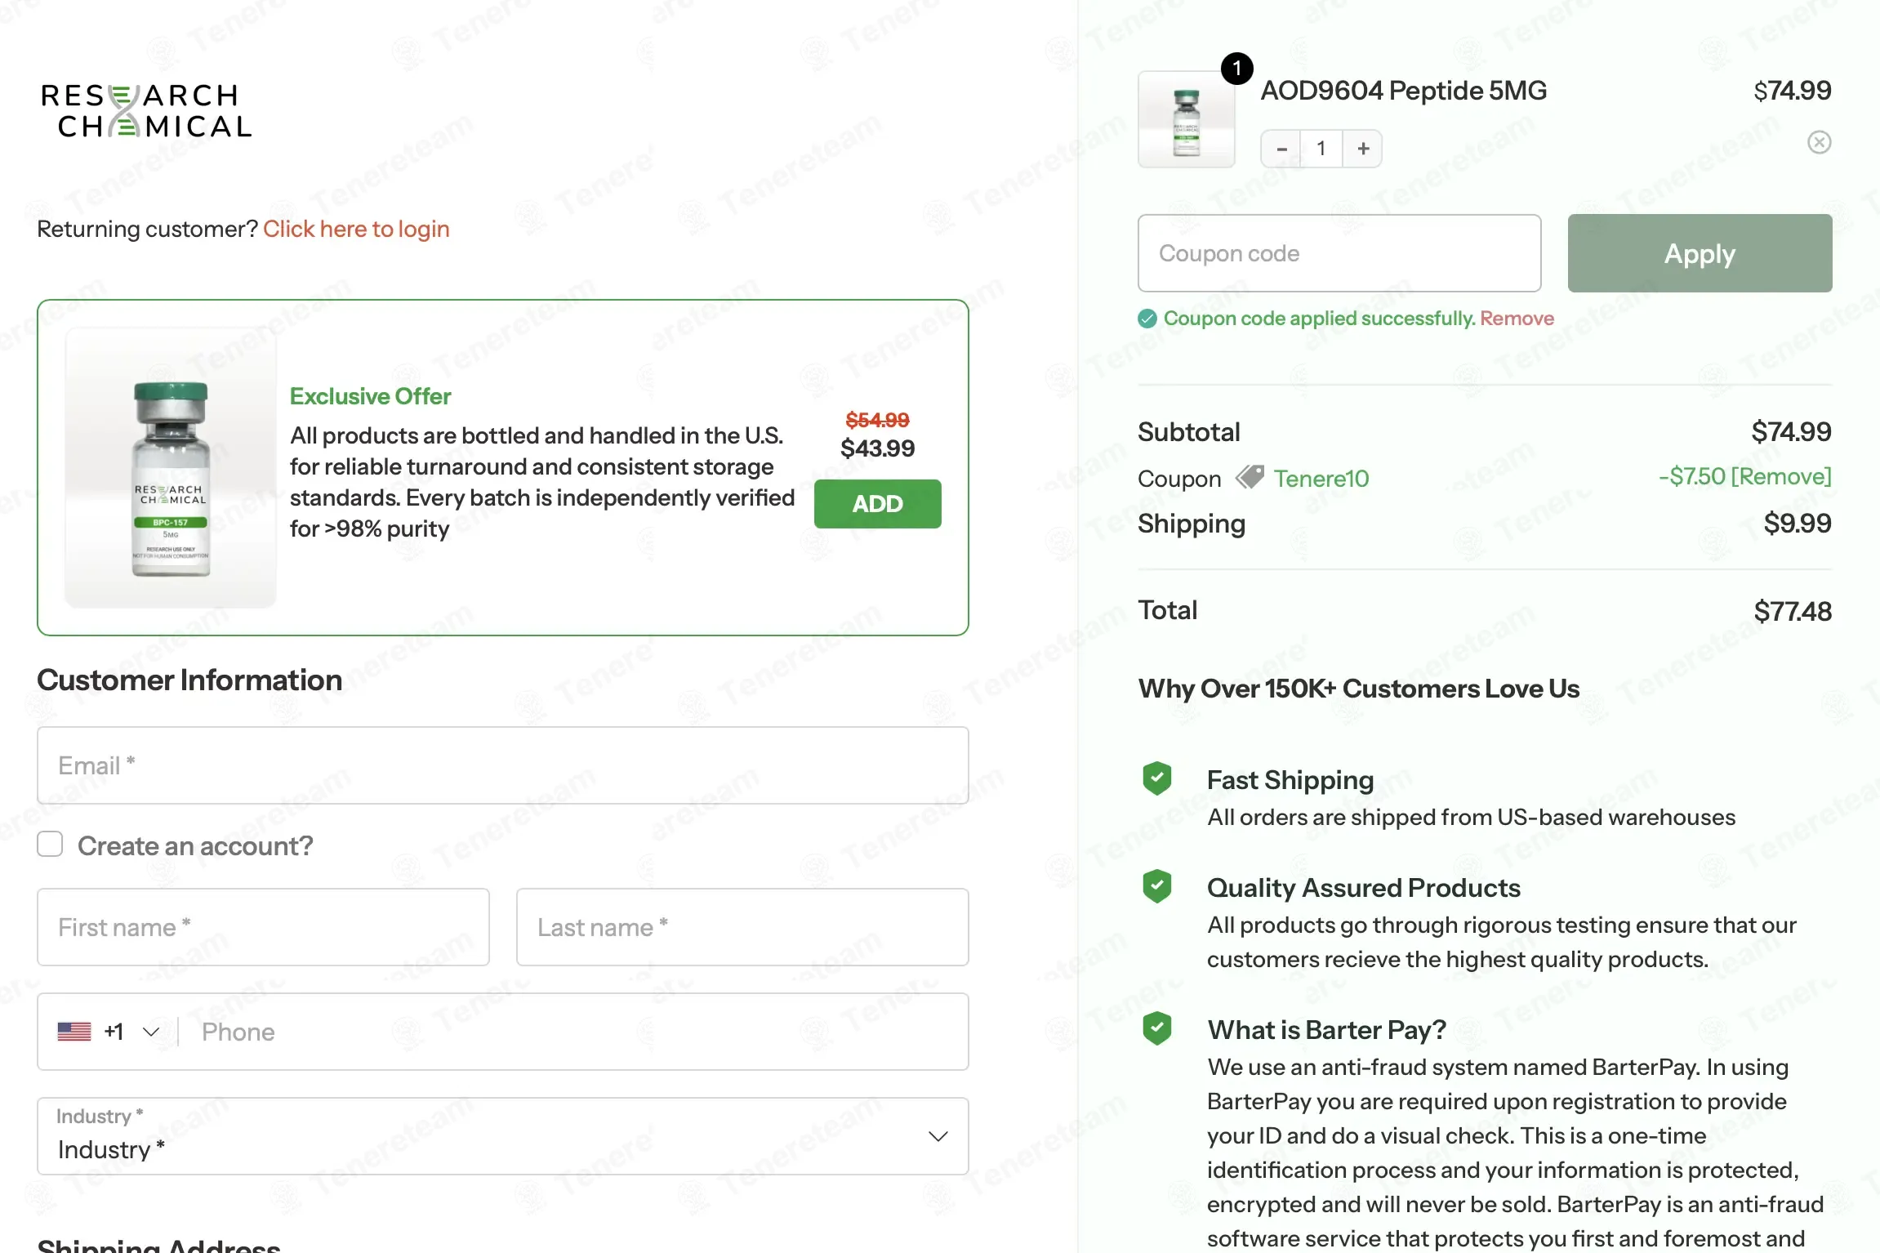Click the Fast Shipping heading
This screenshot has height=1253, width=1880.
1290,780
